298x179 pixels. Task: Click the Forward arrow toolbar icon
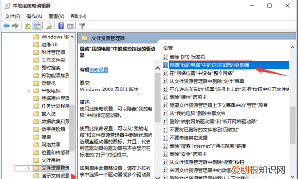point(15,26)
